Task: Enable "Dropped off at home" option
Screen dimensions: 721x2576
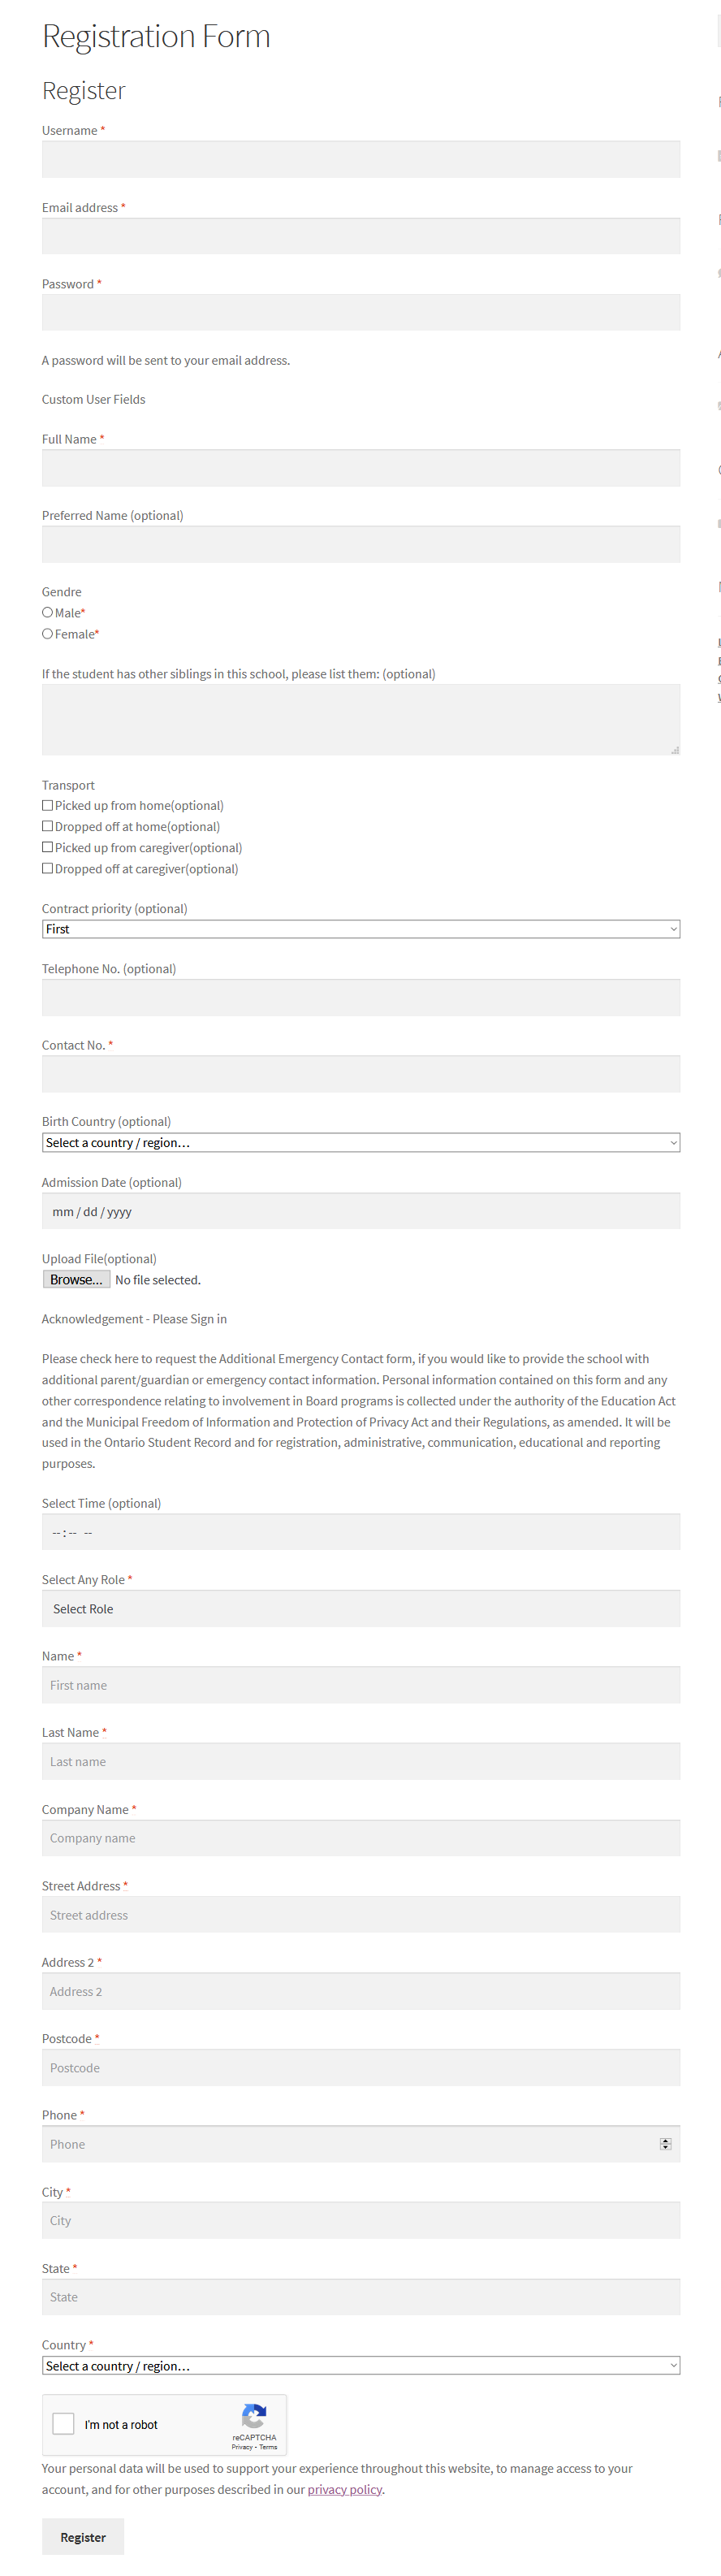Action: click(47, 825)
